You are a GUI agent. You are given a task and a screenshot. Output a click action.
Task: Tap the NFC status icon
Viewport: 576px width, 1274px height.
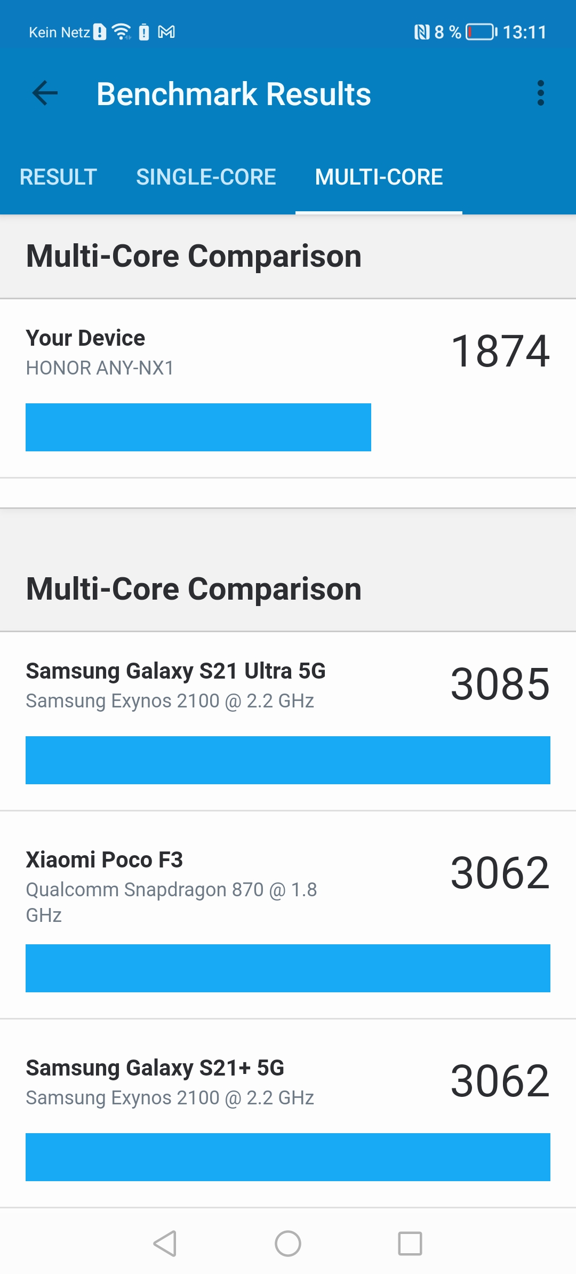click(421, 33)
